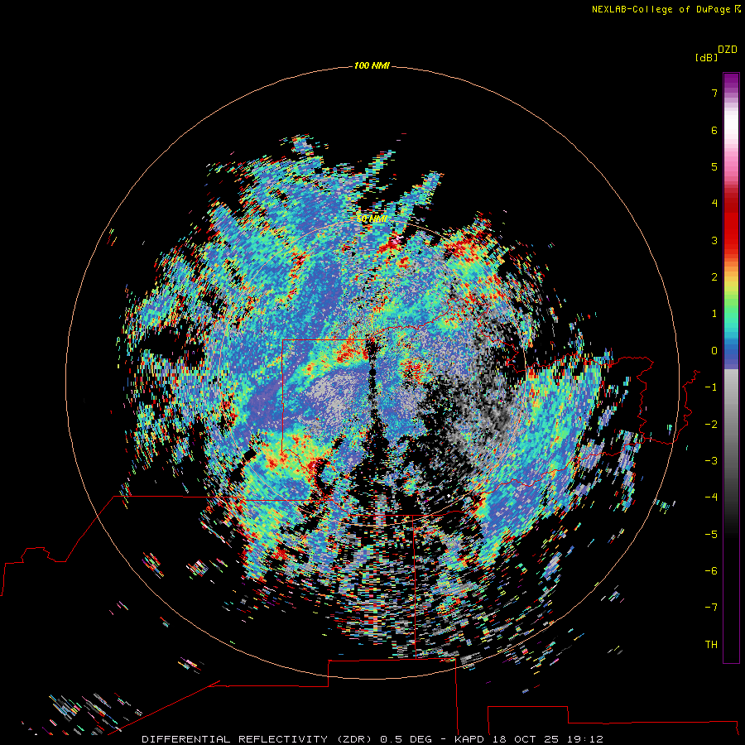Click the NEXLAB-College of DuPage watermark text

[x=666, y=9]
